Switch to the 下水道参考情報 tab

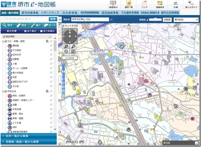click(130, 13)
